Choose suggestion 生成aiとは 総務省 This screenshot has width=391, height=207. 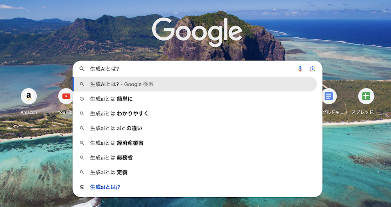coord(195,157)
